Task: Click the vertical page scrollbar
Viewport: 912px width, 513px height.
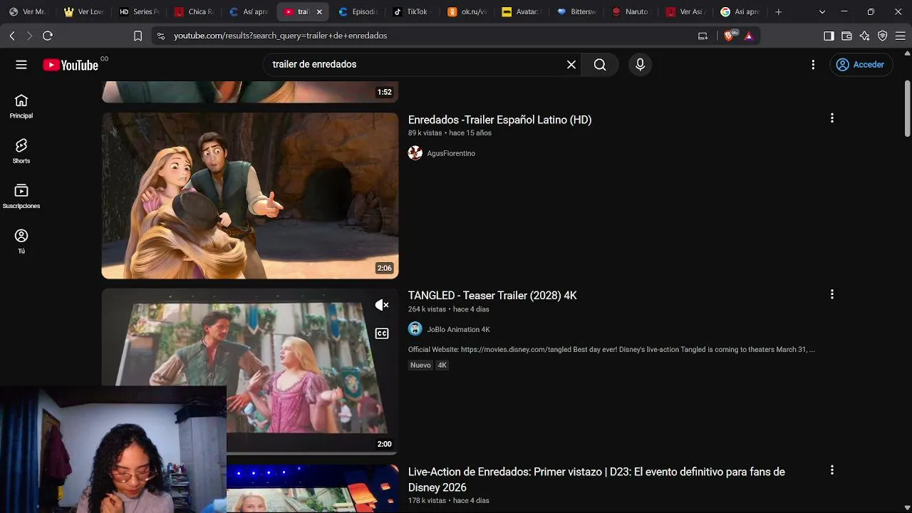Action: [907, 107]
